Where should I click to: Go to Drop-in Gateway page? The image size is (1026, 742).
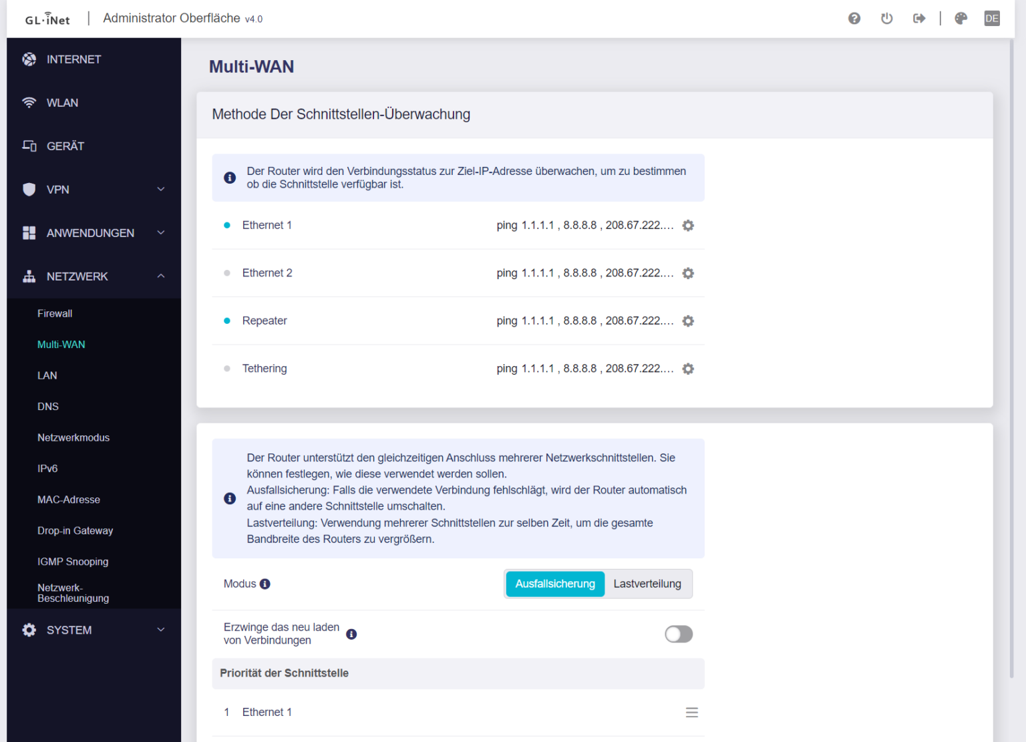(x=75, y=531)
